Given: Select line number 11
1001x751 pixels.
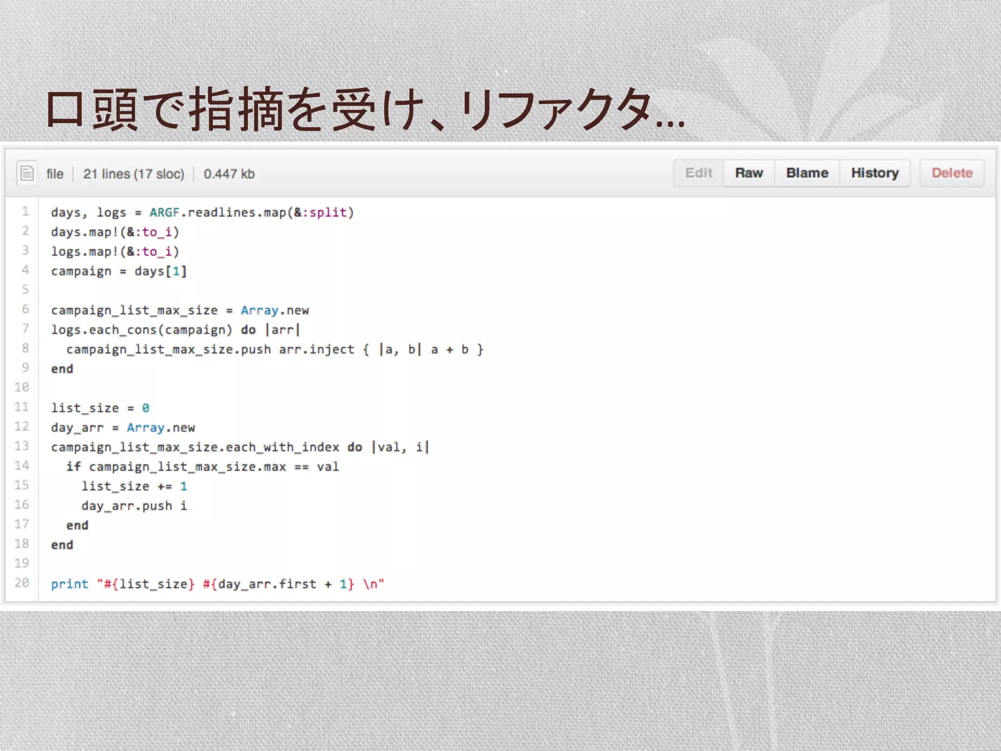Looking at the screenshot, I should (22, 407).
